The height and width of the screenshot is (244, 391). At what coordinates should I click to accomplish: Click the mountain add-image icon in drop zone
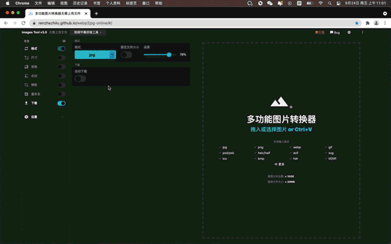coord(281,102)
